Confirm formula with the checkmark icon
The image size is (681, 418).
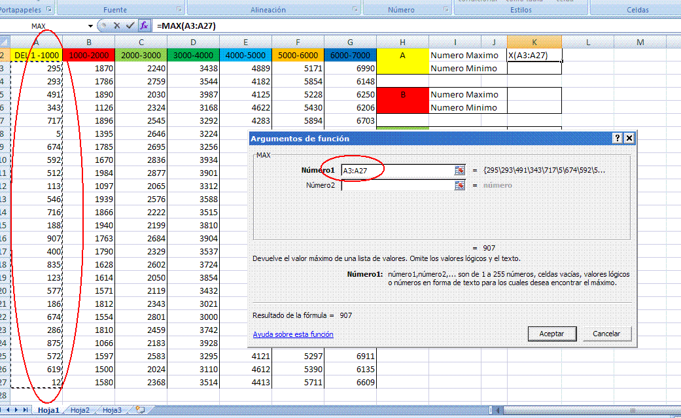130,26
